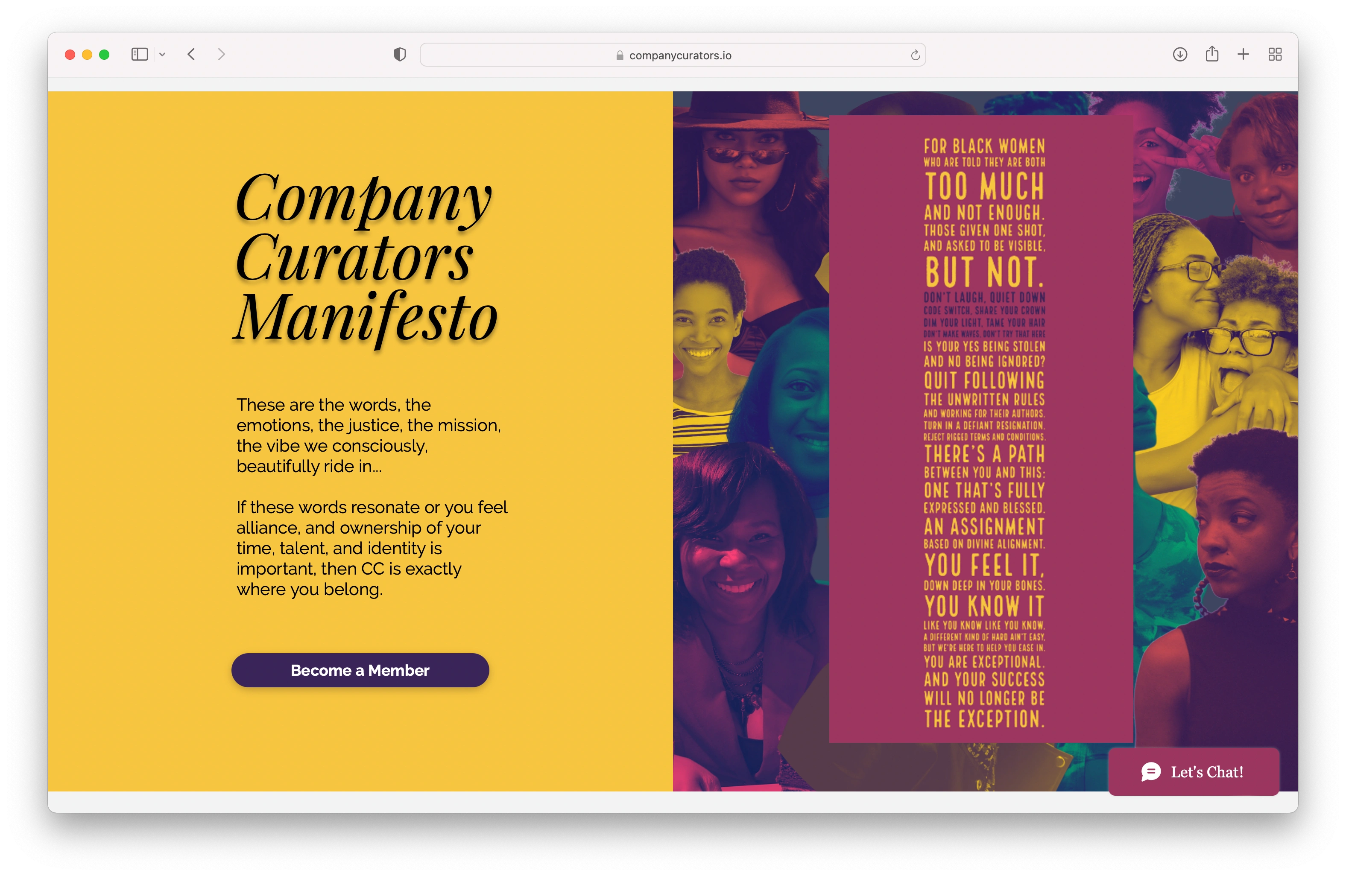Click the padlock icon in the URL bar
The height and width of the screenshot is (876, 1346).
(x=620, y=55)
